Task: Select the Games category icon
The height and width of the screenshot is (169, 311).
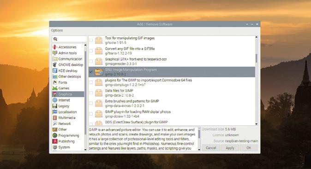Action: pyautogui.click(x=55, y=88)
